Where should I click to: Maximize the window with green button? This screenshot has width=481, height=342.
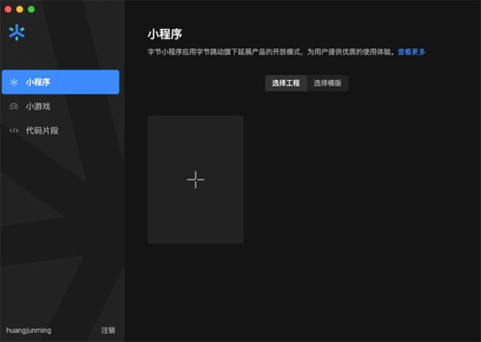pyautogui.click(x=31, y=9)
